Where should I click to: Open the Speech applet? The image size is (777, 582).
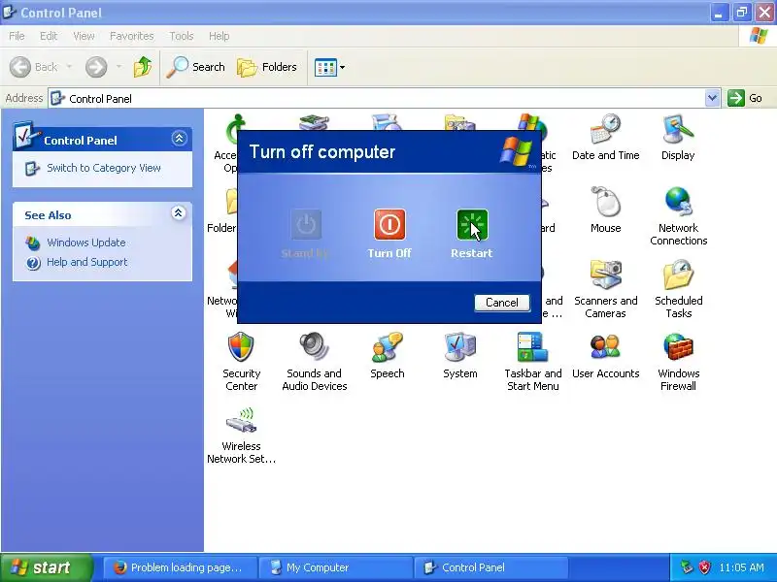(x=387, y=355)
